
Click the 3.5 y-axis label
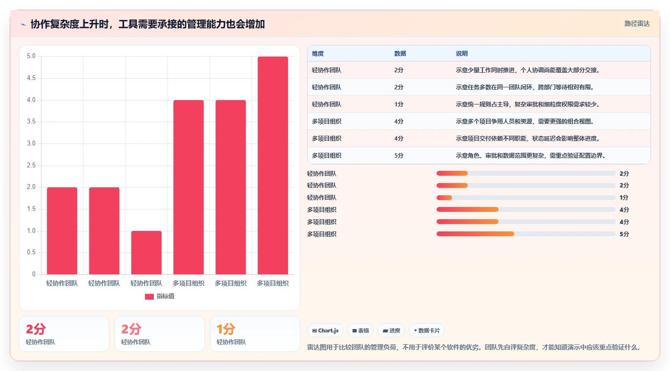point(31,122)
